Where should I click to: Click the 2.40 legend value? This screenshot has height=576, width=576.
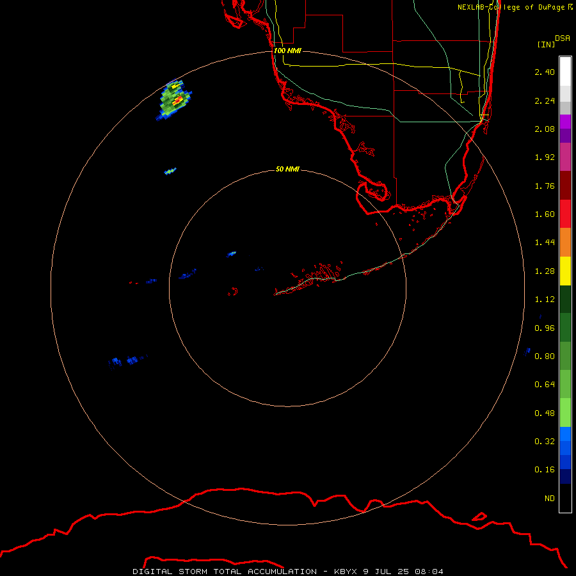point(545,72)
